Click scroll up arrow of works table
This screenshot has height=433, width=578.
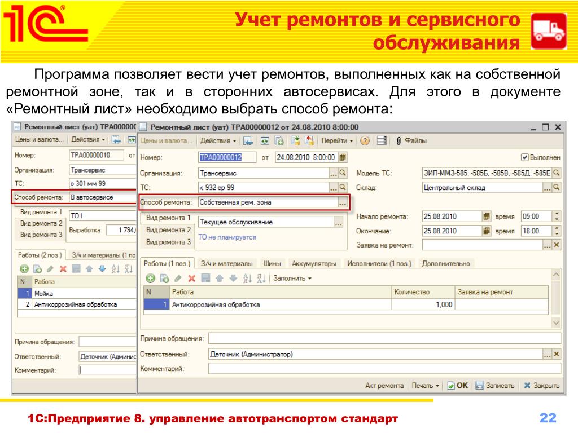click(x=556, y=275)
